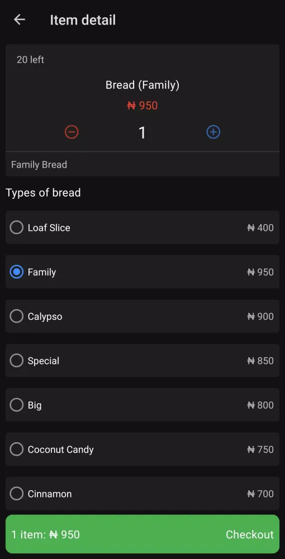Image resolution: width=285 pixels, height=559 pixels.
Task: Tap the Calypso ₦900 price
Action: click(260, 316)
